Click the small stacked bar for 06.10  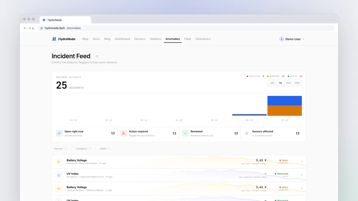tap(249, 115)
